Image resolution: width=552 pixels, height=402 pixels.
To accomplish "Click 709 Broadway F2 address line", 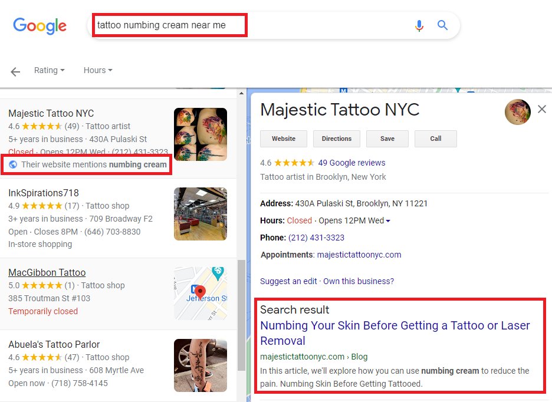I will (x=121, y=219).
